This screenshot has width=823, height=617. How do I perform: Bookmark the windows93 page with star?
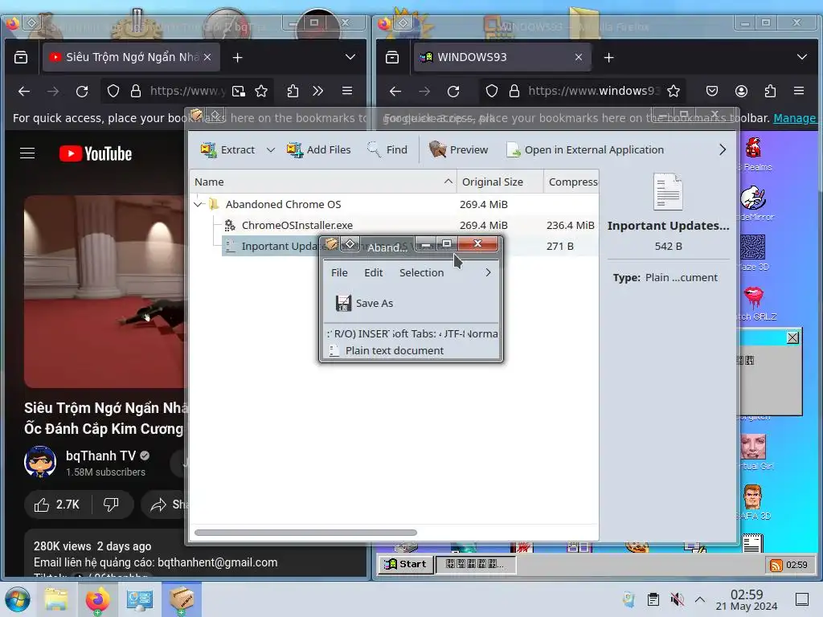click(x=674, y=92)
